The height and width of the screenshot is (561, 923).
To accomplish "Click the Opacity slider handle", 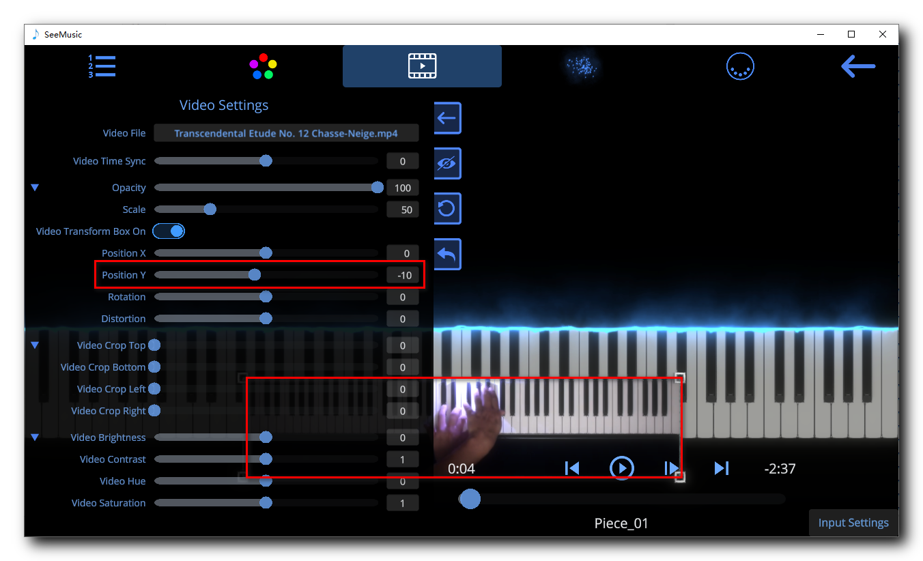I will 378,188.
